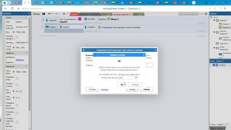
Task: Toggle the show collision mask checkbox
Action: 17,105
